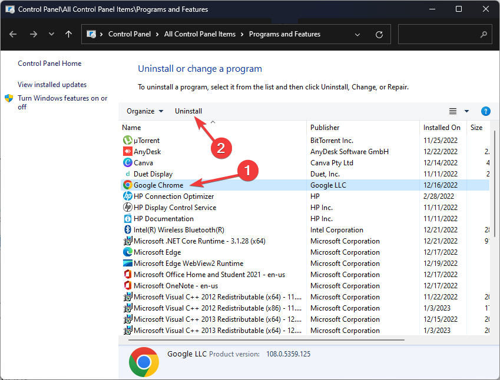Click publisher 'BitTorrent Inc.'

coord(332,141)
